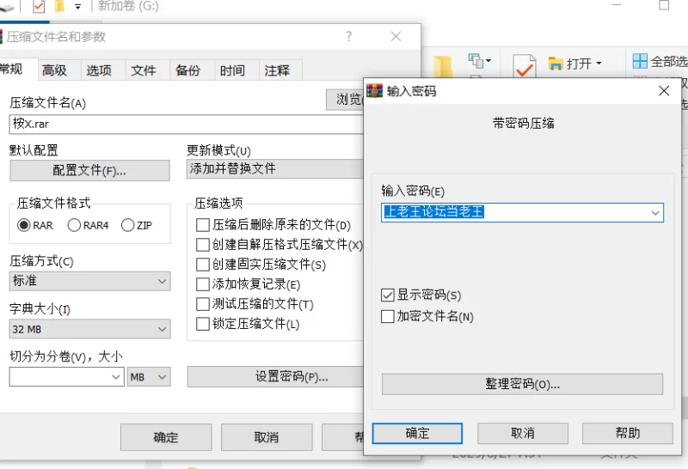Open the quick access toolbar customize arrow
The height and width of the screenshot is (469, 688).
click(77, 7)
